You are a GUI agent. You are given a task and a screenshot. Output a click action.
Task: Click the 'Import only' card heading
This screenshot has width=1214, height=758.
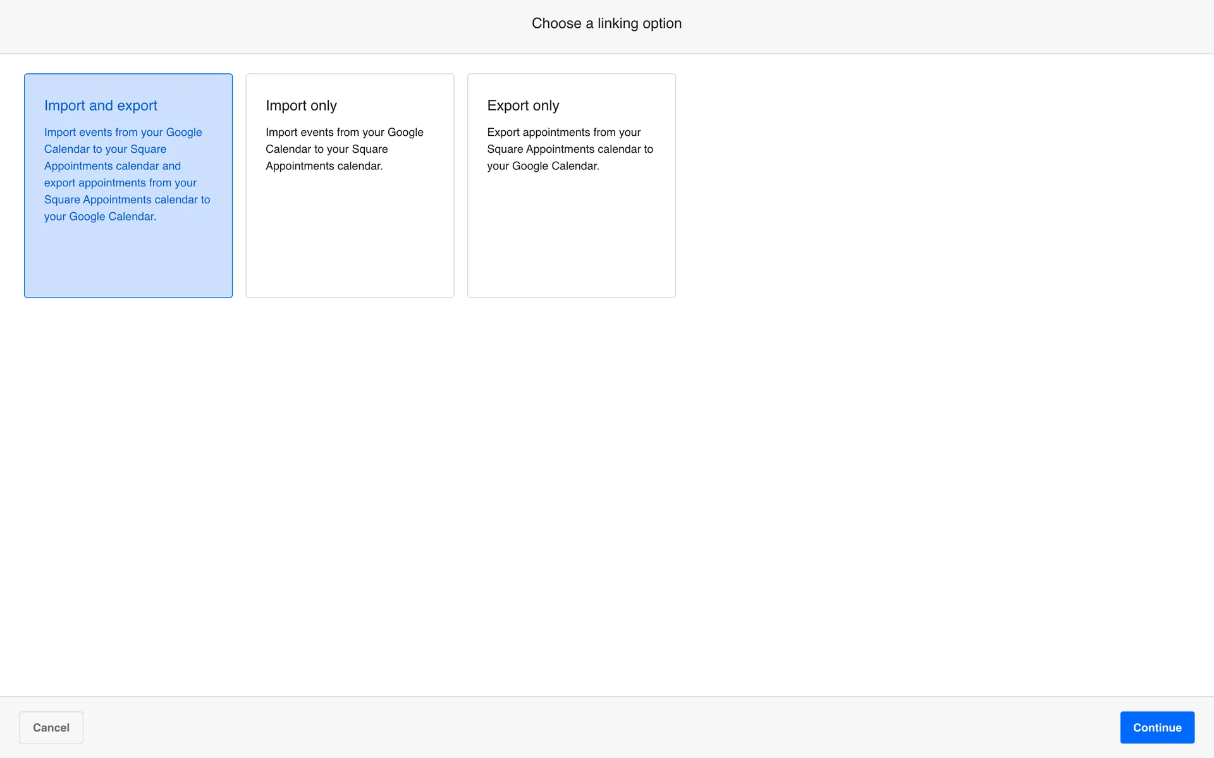301,105
